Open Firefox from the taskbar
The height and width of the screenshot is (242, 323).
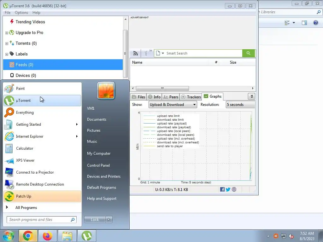48,236
